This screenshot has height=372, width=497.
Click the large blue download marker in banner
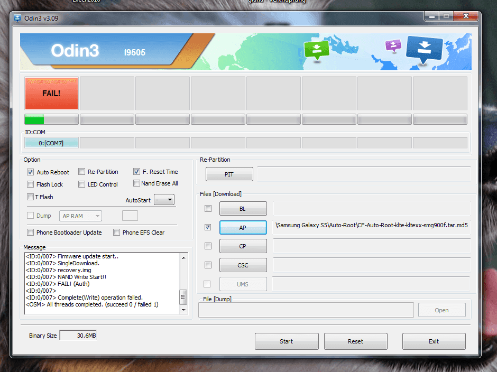pyautogui.click(x=424, y=50)
